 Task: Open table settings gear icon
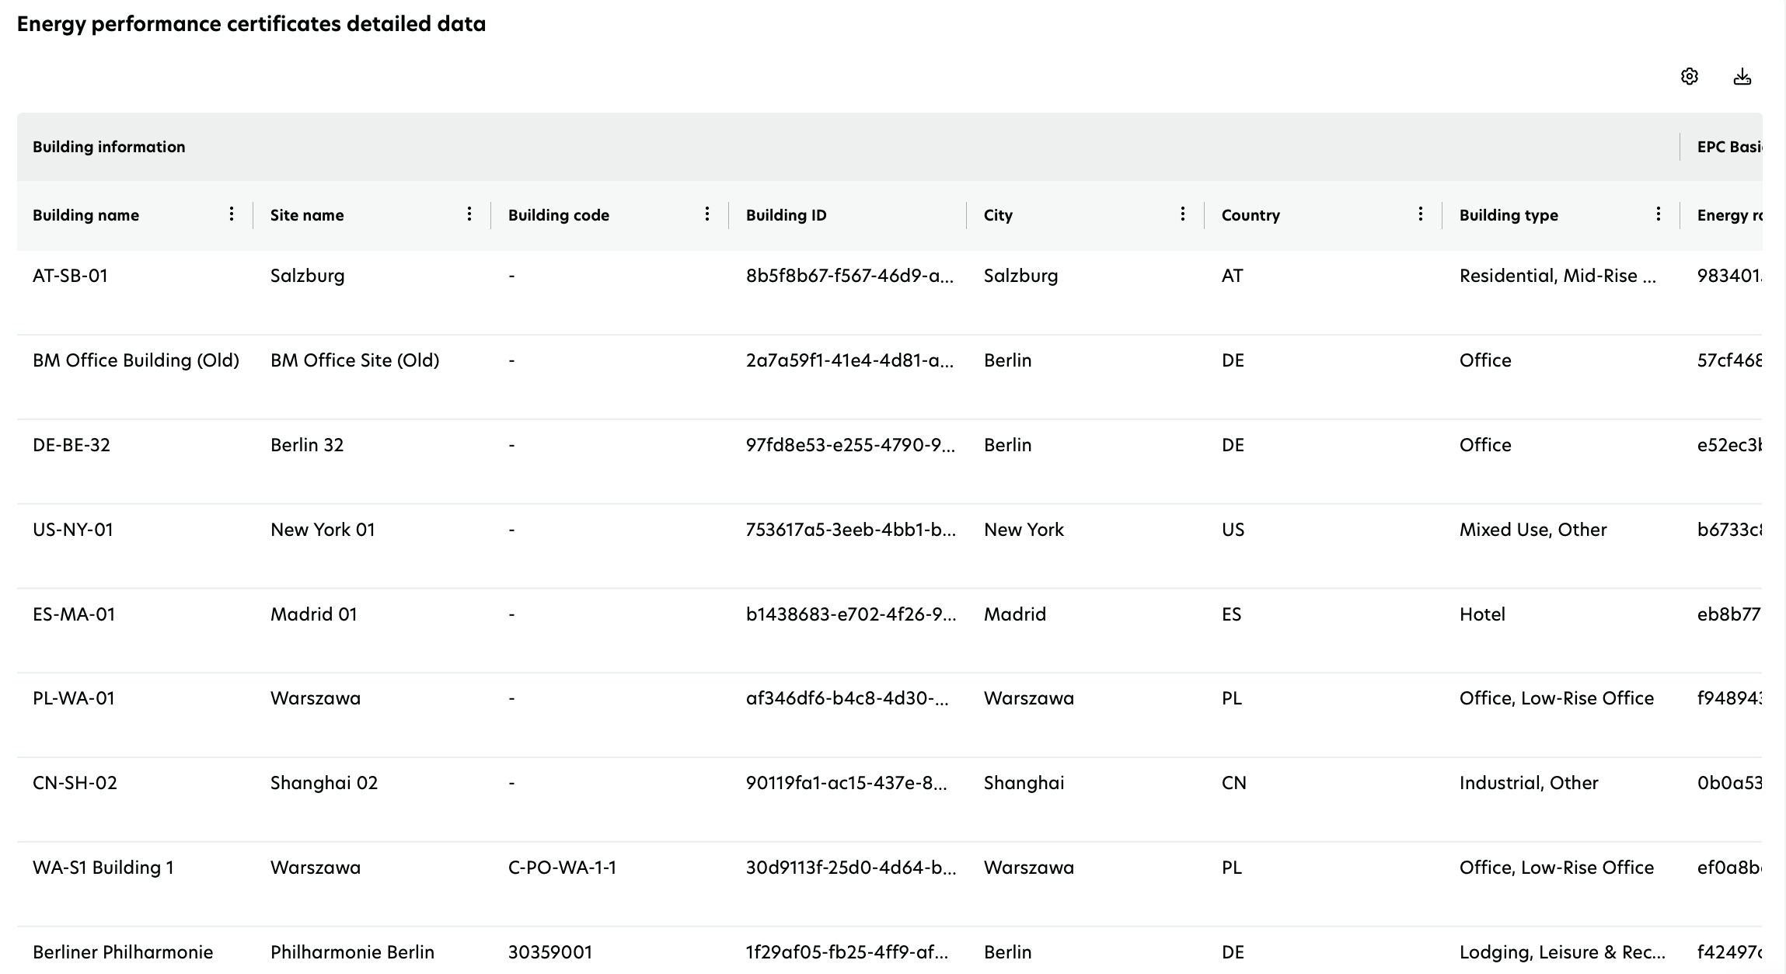tap(1689, 76)
